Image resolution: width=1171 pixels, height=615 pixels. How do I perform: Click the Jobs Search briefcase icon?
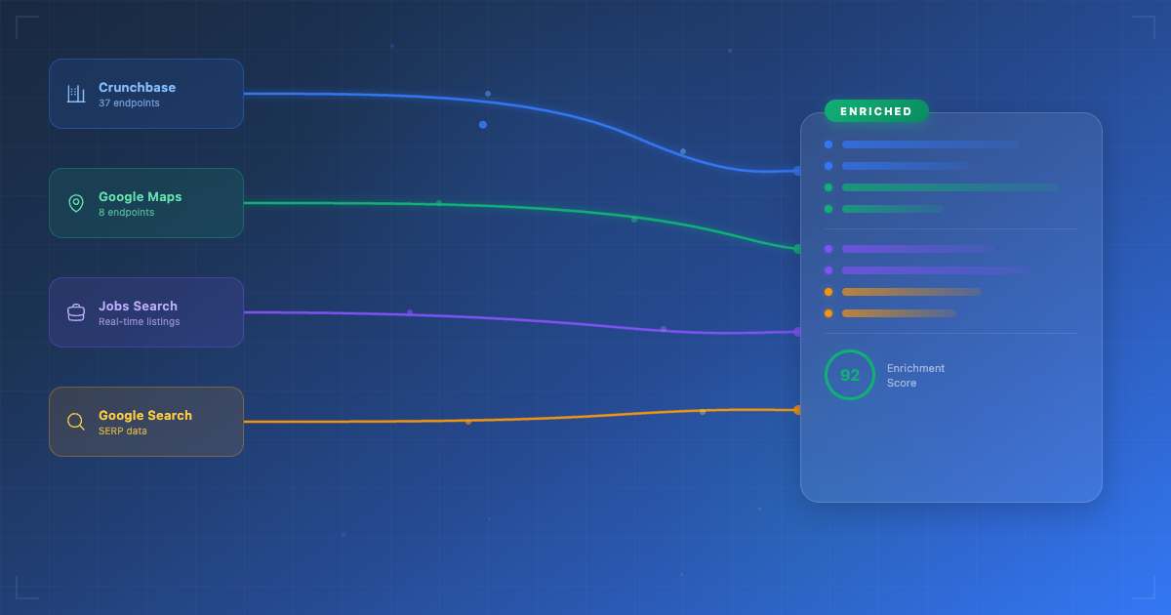coord(76,312)
